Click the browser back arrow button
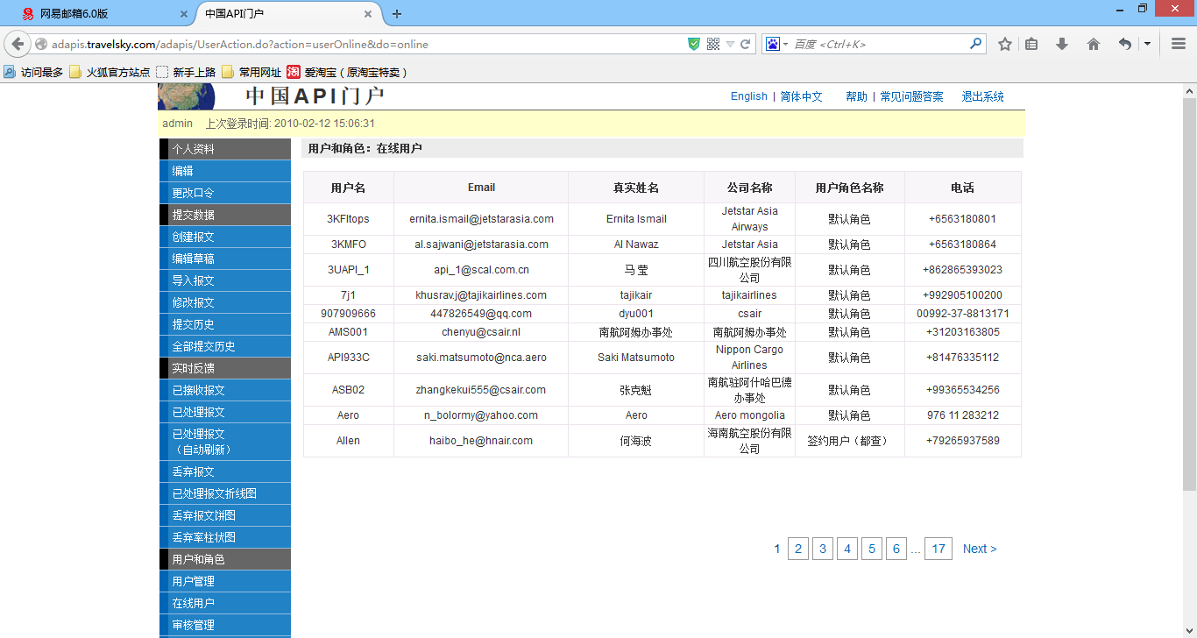Screen dimensions: 1197x638 [x=18, y=44]
